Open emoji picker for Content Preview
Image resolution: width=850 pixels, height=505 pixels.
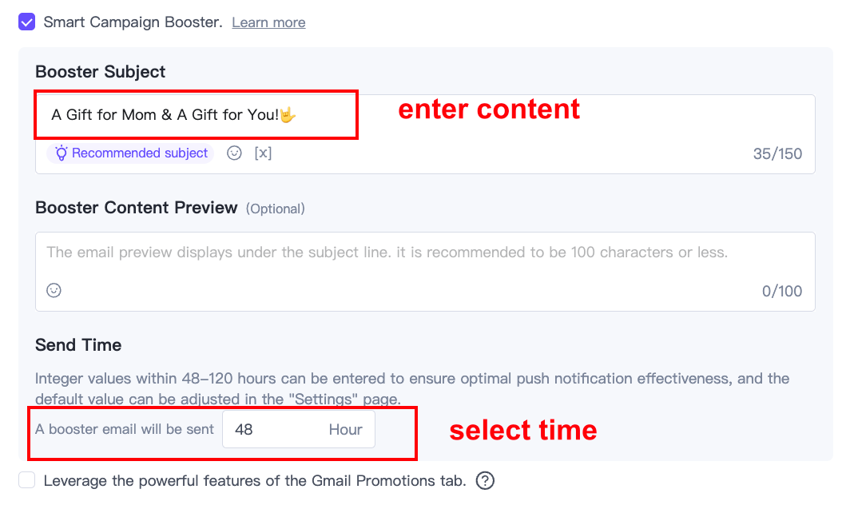[x=54, y=291]
